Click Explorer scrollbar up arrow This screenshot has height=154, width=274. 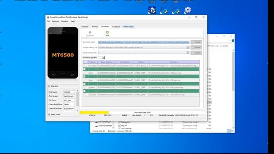click(233, 50)
